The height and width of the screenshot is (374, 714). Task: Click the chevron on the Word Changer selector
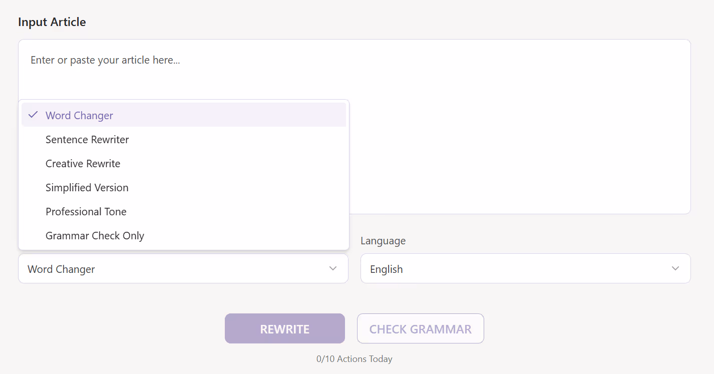tap(333, 268)
